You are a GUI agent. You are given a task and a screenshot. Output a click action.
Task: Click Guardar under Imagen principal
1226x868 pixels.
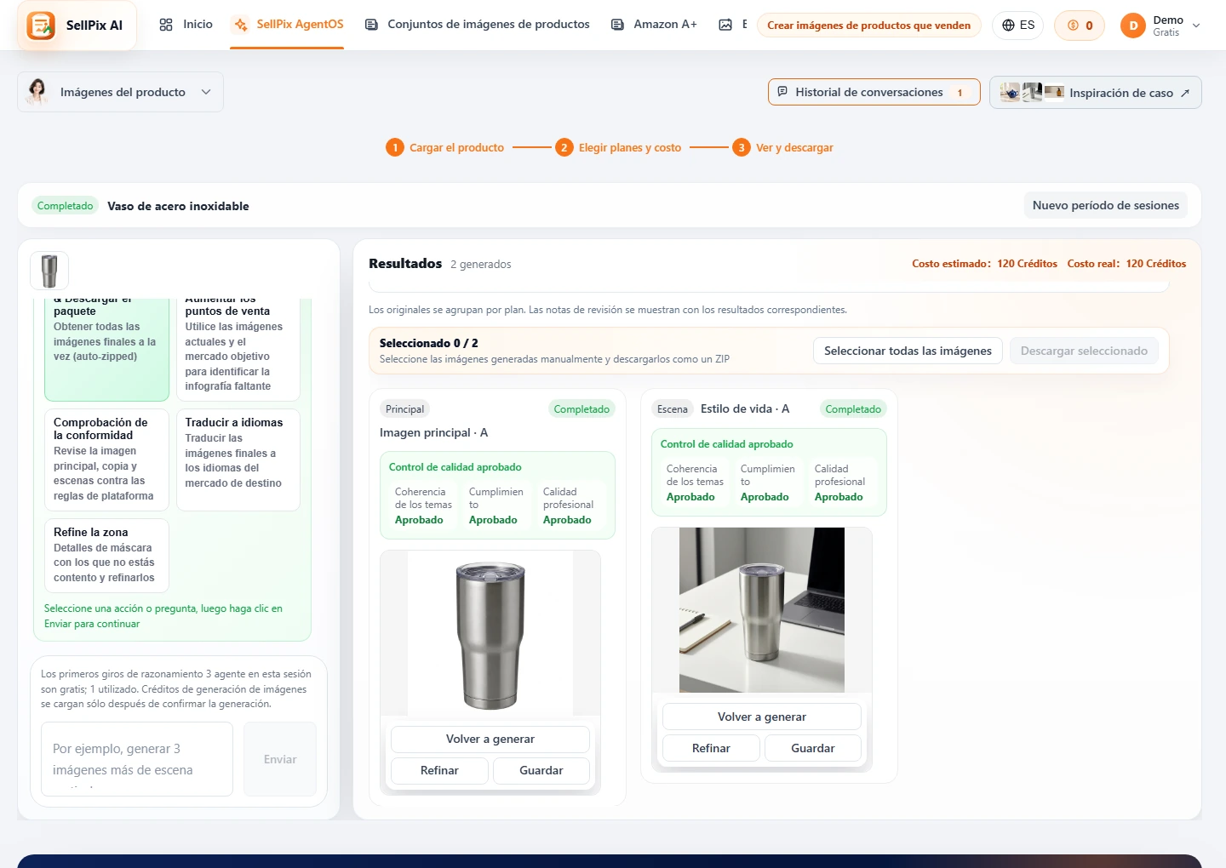(541, 770)
